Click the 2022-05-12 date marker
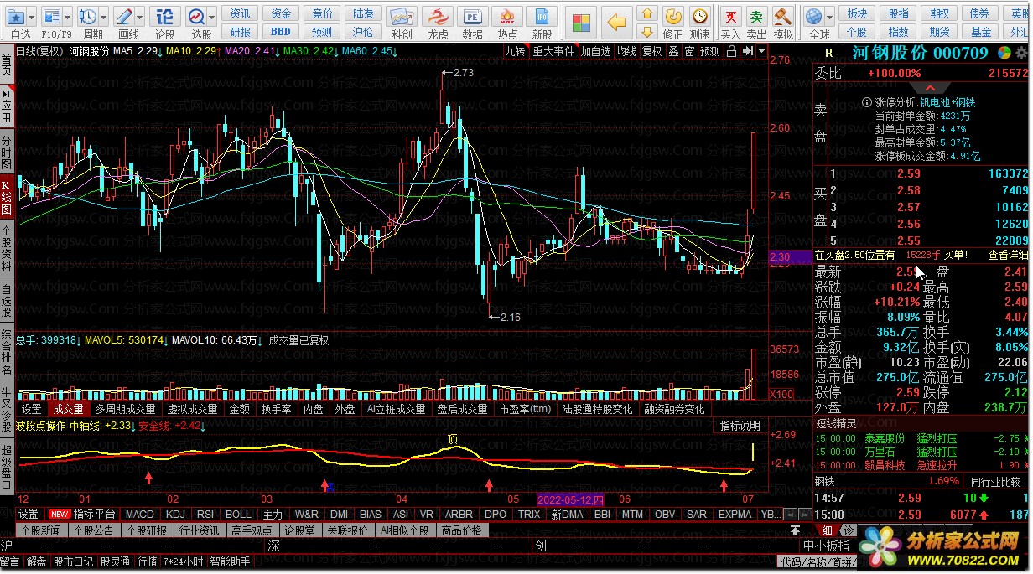Viewport: 1033px width, 574px height. point(570,499)
